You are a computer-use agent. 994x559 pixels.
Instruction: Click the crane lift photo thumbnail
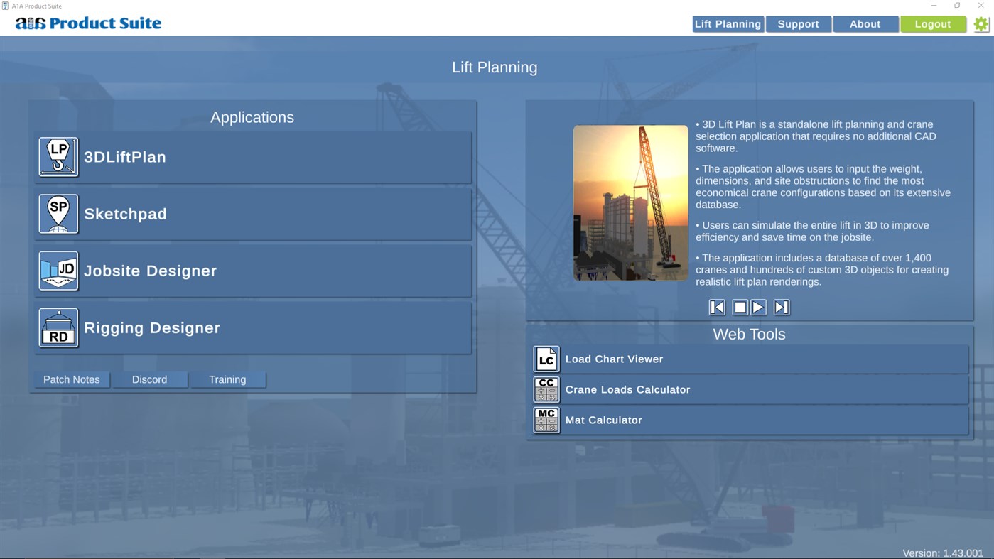(630, 202)
